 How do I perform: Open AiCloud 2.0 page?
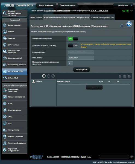coord(14,78)
